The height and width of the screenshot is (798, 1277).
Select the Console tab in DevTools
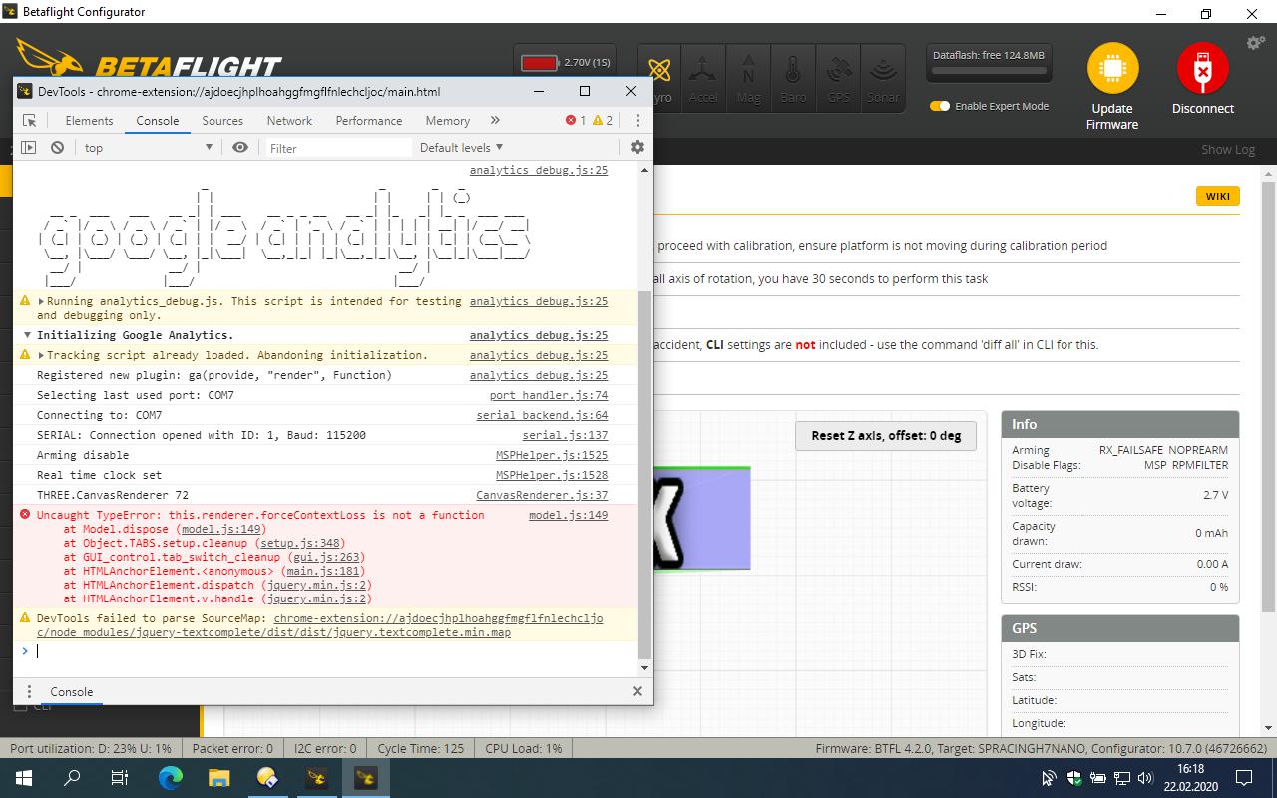coord(158,120)
